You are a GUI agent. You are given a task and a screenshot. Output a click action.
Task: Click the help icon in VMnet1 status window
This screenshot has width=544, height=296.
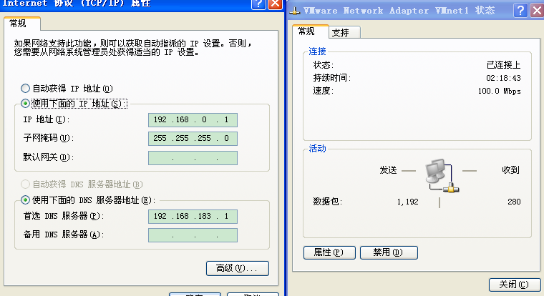click(520, 11)
